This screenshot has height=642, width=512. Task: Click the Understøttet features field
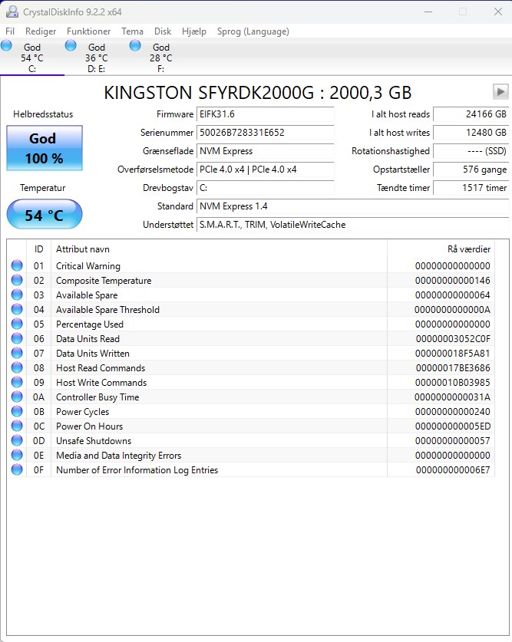(x=352, y=225)
